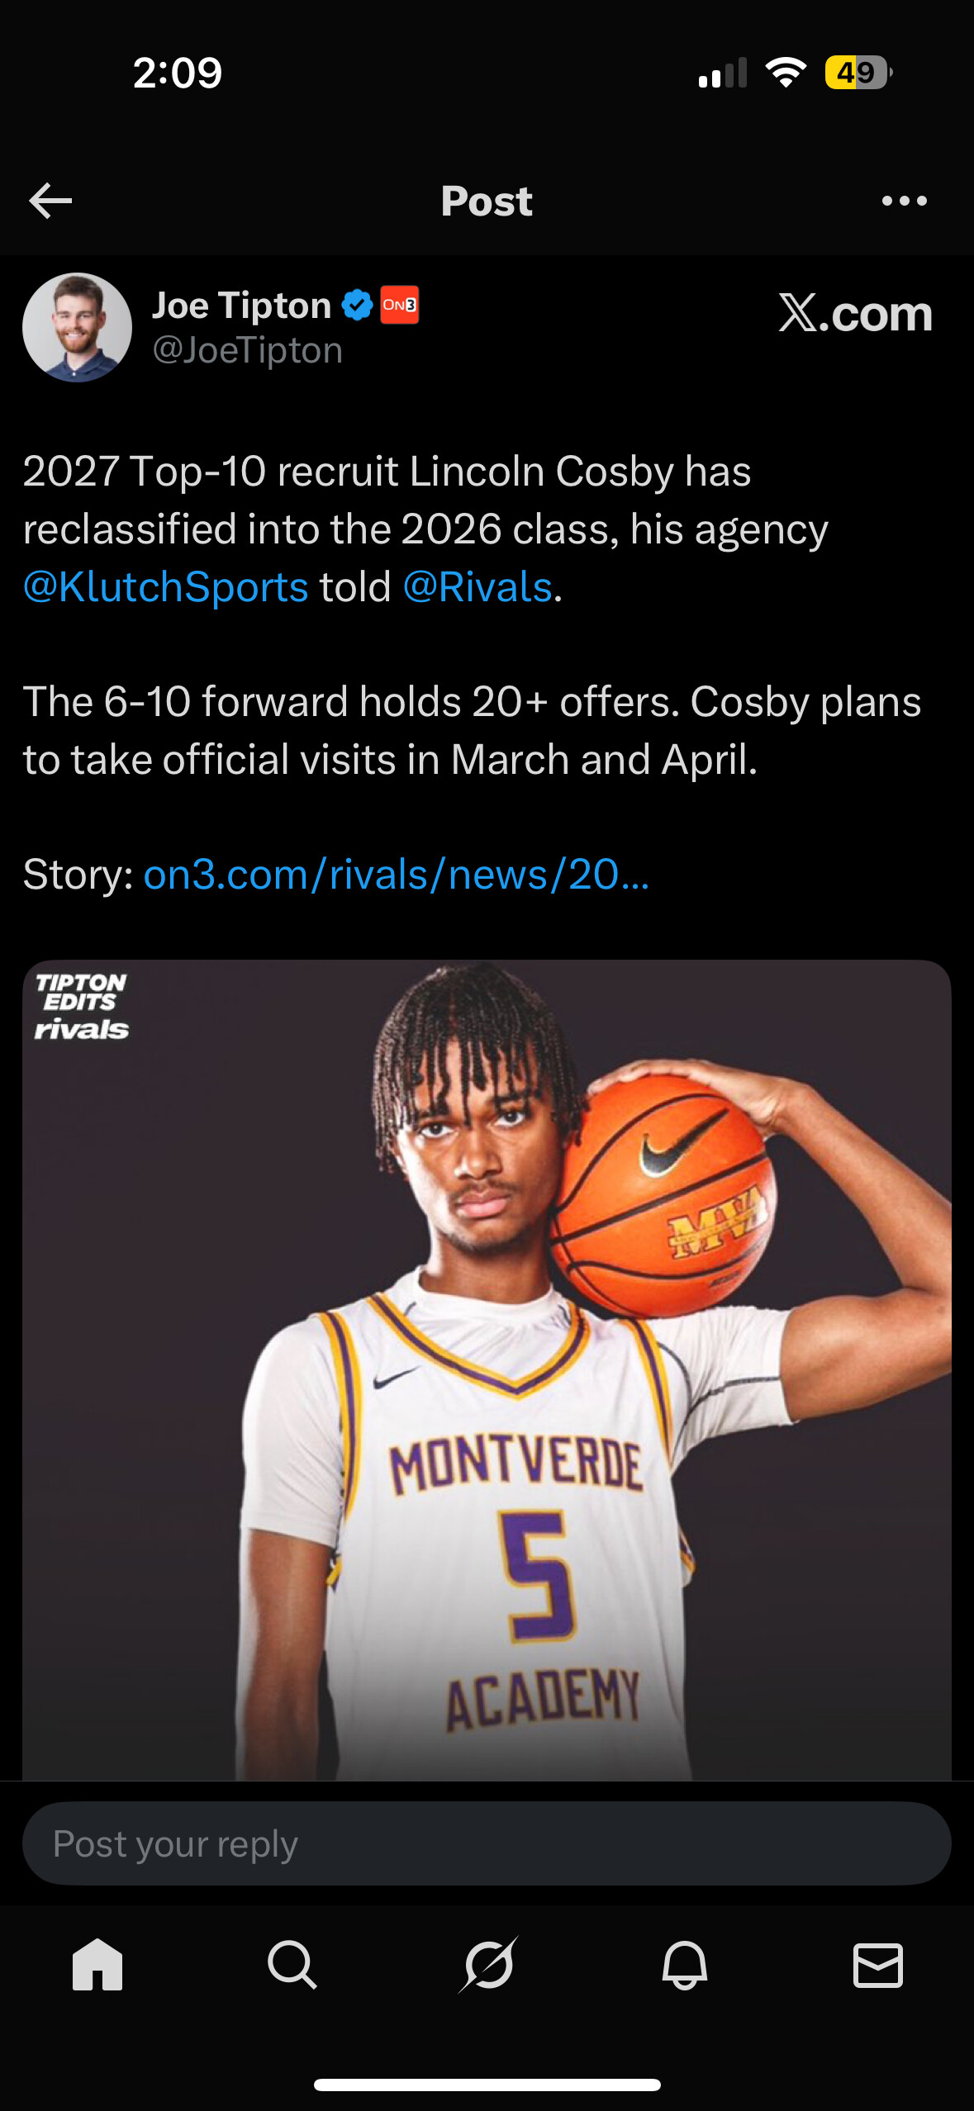Tap the X.com logo watermark
Image resolution: width=974 pixels, height=2111 pixels.
click(x=855, y=314)
